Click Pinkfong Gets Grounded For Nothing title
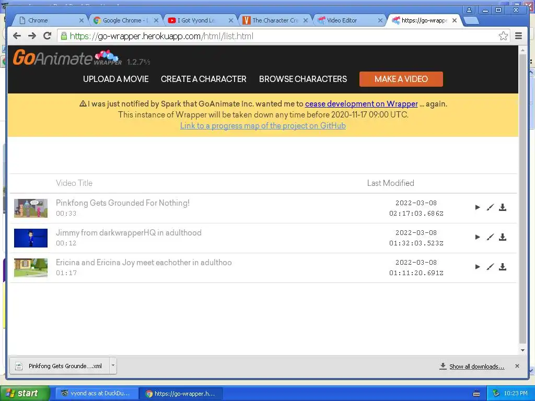This screenshot has width=535, height=401. 123,203
